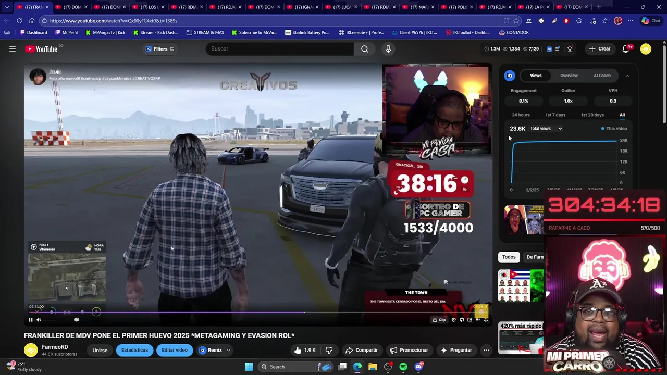Viewport: 667px width, 375px height.
Task: Share the video via Compartir
Action: click(x=362, y=351)
